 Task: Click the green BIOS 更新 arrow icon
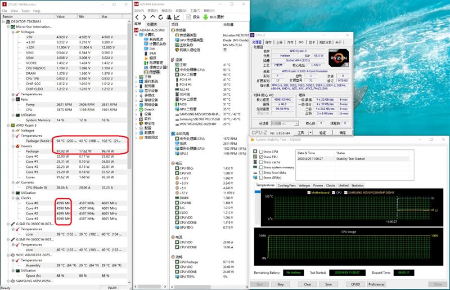pos(205,17)
